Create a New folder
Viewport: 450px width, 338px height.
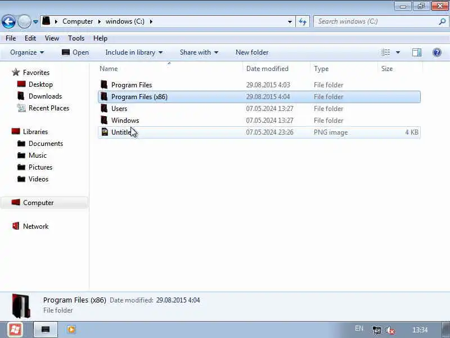pyautogui.click(x=252, y=52)
